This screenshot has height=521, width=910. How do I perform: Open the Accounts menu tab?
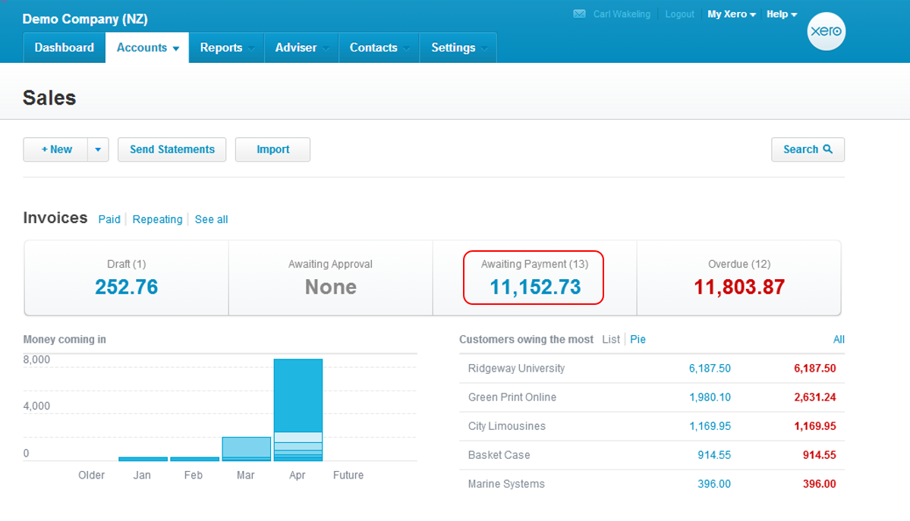pyautogui.click(x=147, y=48)
